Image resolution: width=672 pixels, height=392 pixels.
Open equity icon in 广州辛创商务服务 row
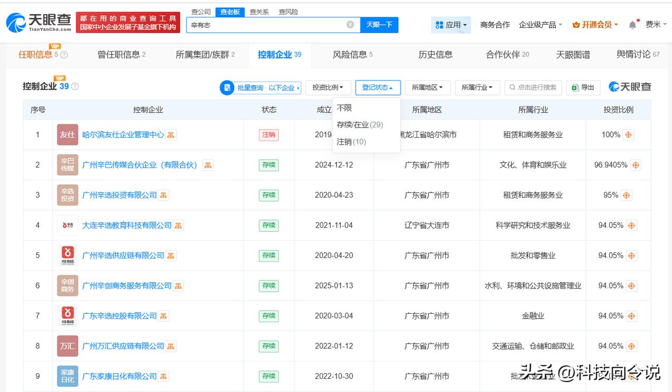coord(632,286)
